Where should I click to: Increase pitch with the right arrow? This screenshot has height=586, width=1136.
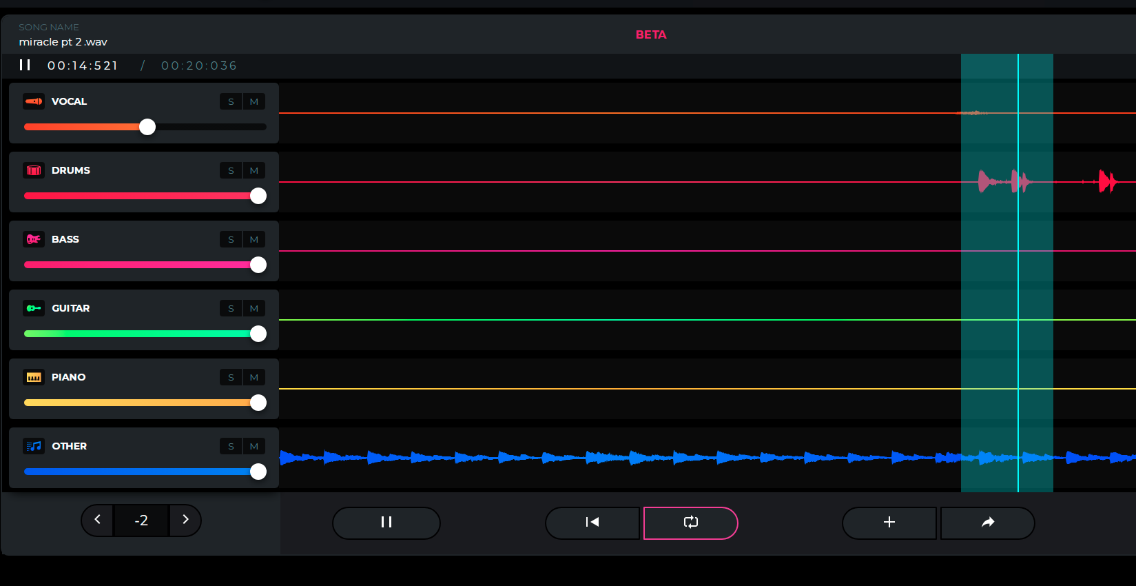185,520
